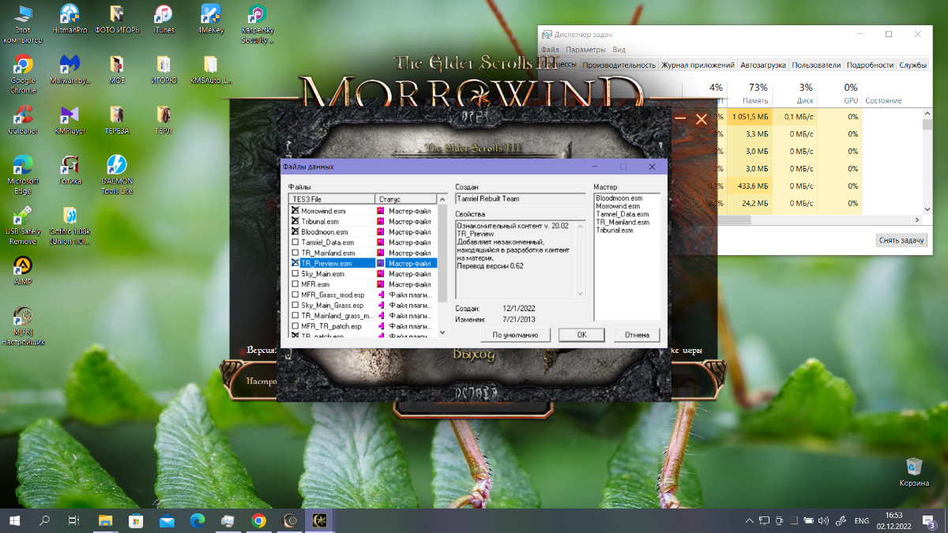Open the Recycle Bin (Корзина) icon
The image size is (948, 533).
pos(914,467)
